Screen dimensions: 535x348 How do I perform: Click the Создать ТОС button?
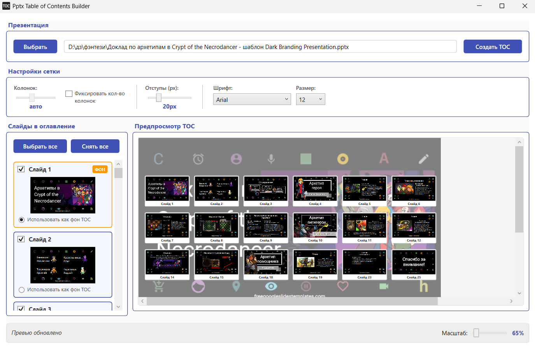tap(493, 47)
